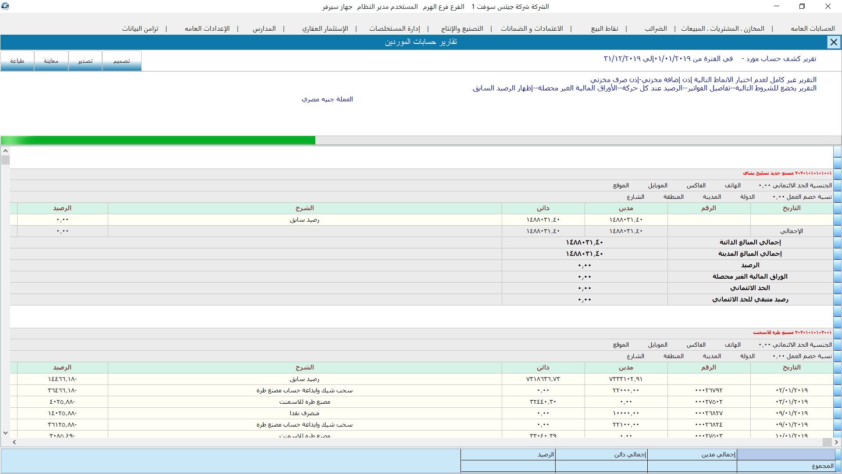Click credit value ٧٣١٨٦٣٦,٧٣
Image resolution: width=842 pixels, height=474 pixels.
543,379
